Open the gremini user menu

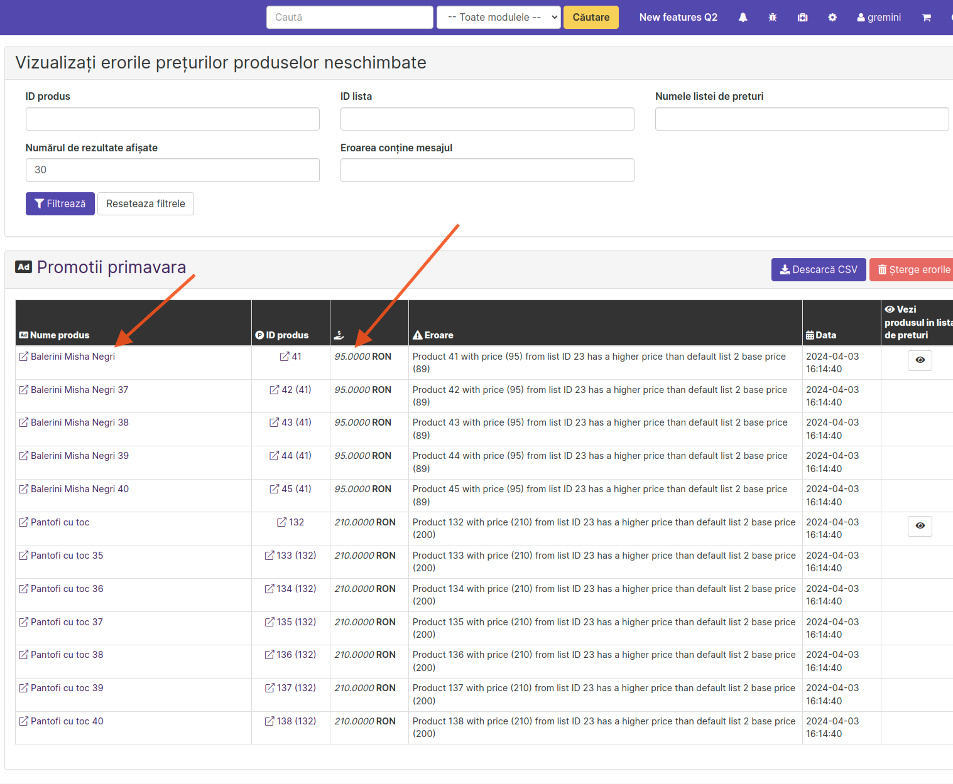(879, 18)
